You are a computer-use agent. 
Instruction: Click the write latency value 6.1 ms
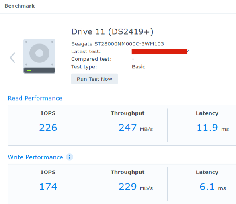click(213, 187)
